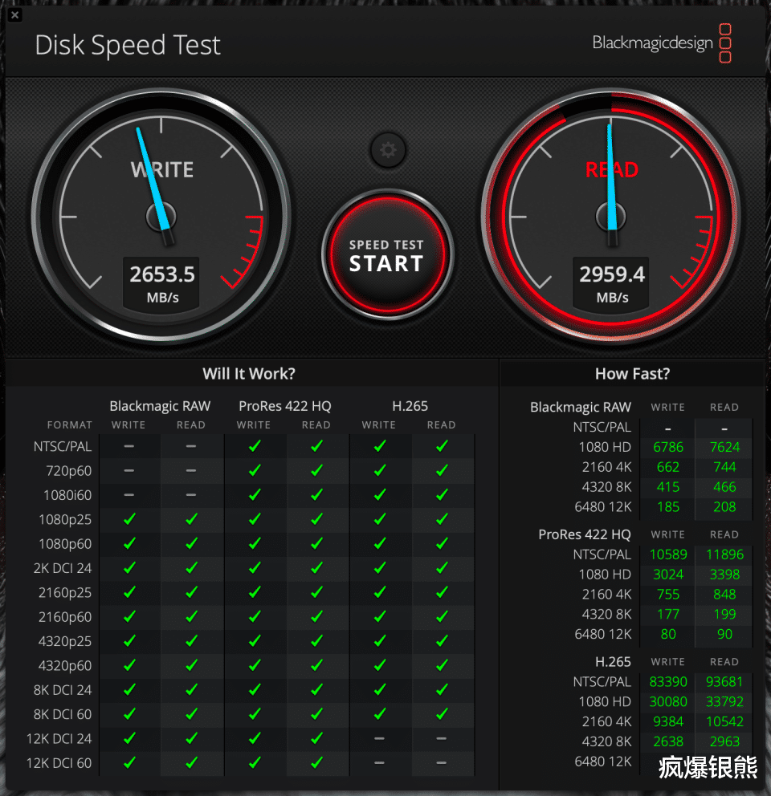Click H.265 read checkmark for NTSC/PAL
The width and height of the screenshot is (771, 796).
click(x=443, y=446)
